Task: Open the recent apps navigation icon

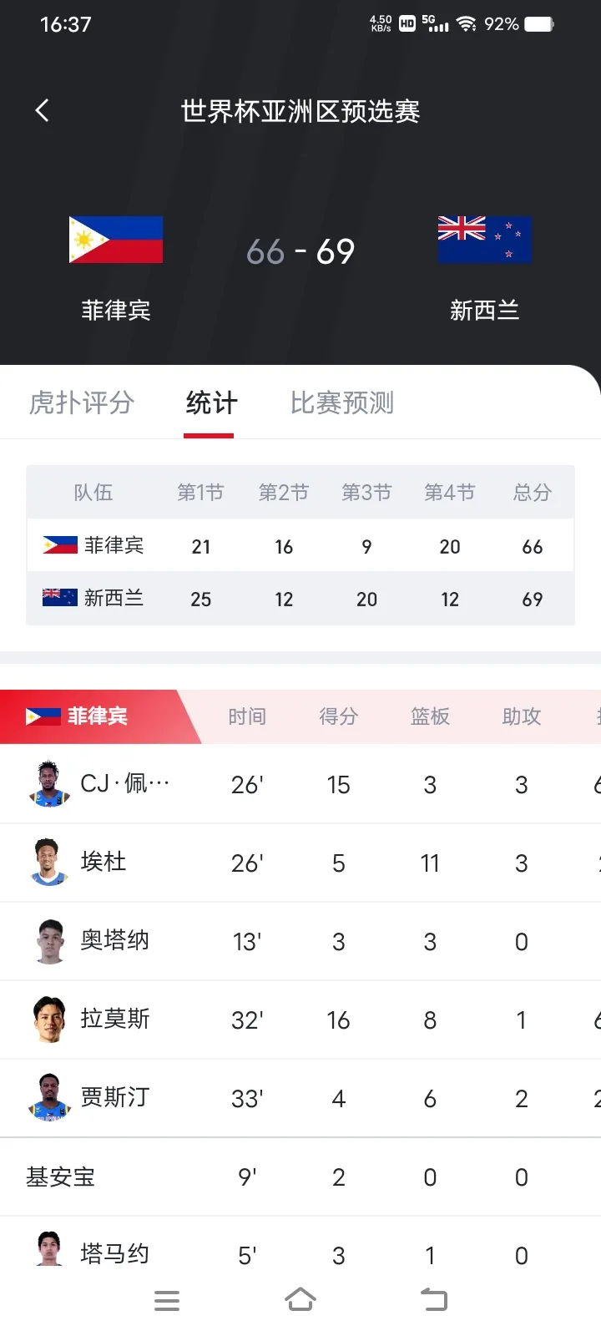Action: point(167,1300)
